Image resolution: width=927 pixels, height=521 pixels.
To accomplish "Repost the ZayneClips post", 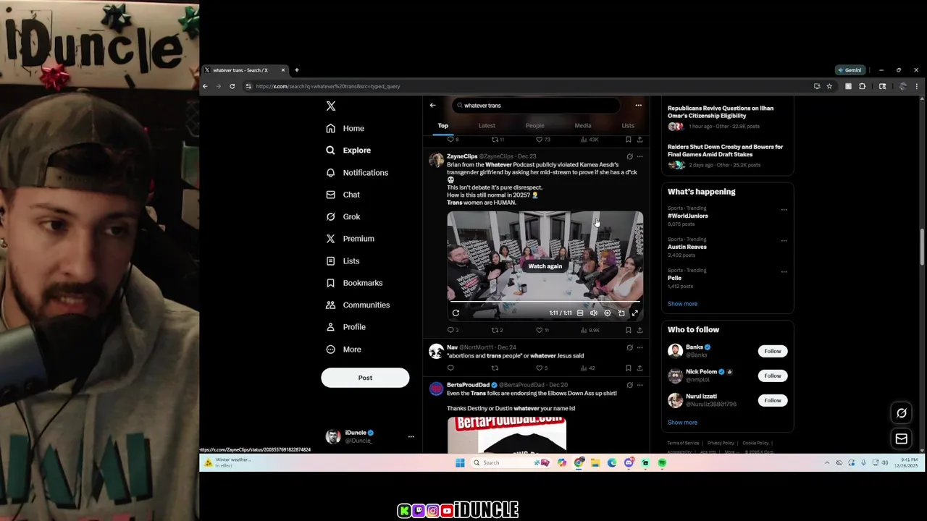I will click(x=497, y=330).
